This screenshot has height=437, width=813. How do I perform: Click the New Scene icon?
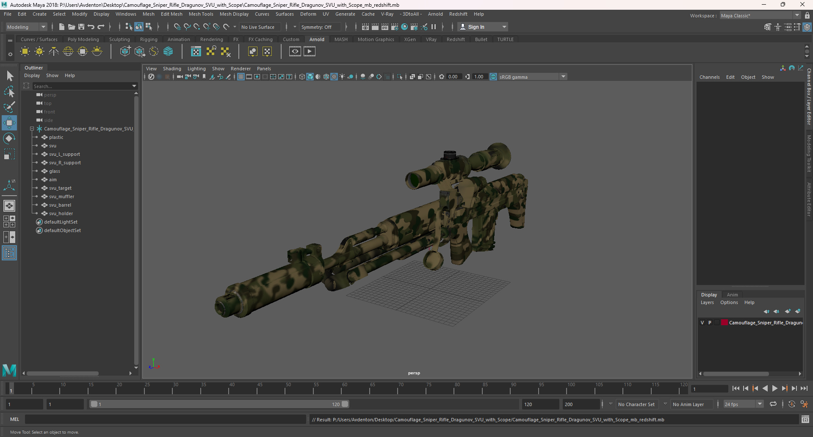pyautogui.click(x=62, y=27)
